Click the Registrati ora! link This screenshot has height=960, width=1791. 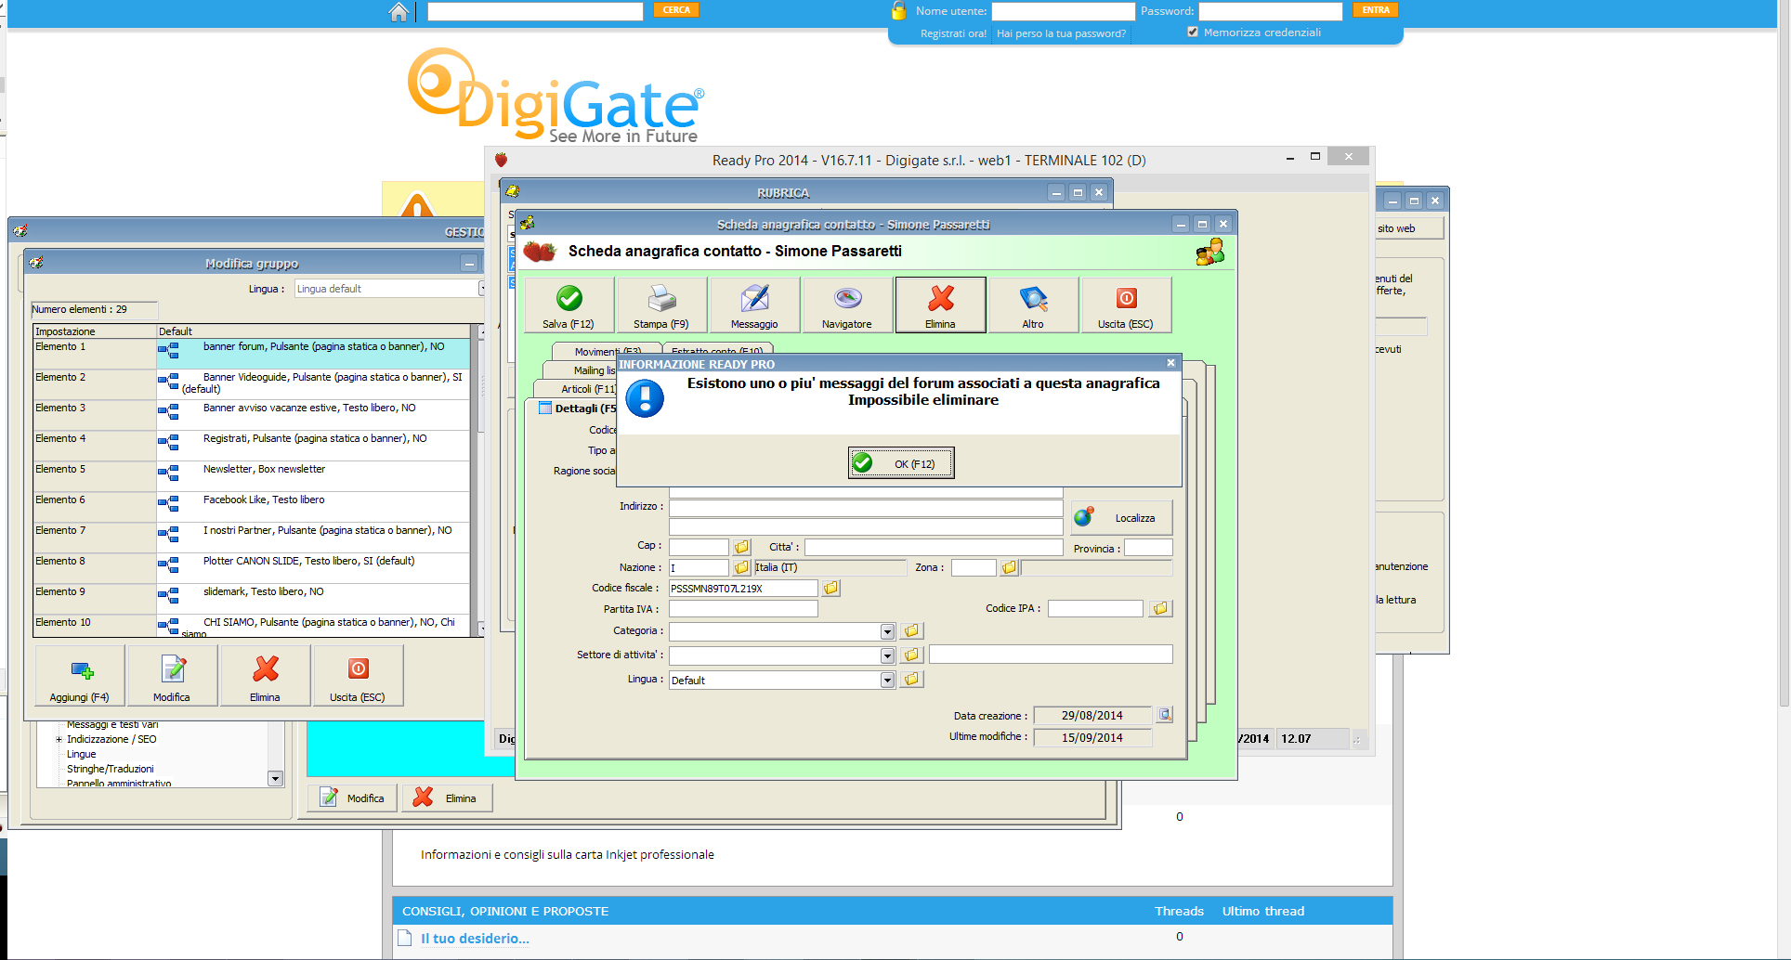pos(953,33)
